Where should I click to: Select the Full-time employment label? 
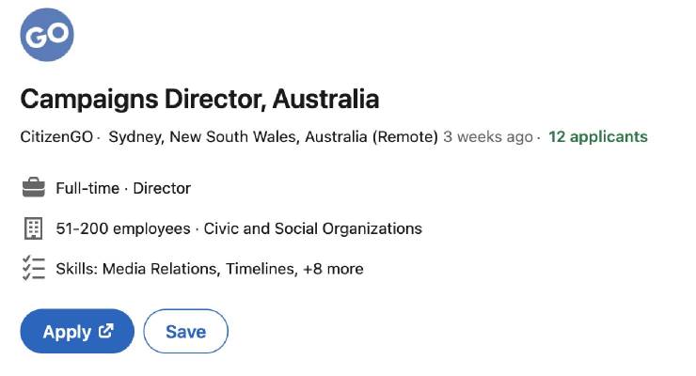87,188
